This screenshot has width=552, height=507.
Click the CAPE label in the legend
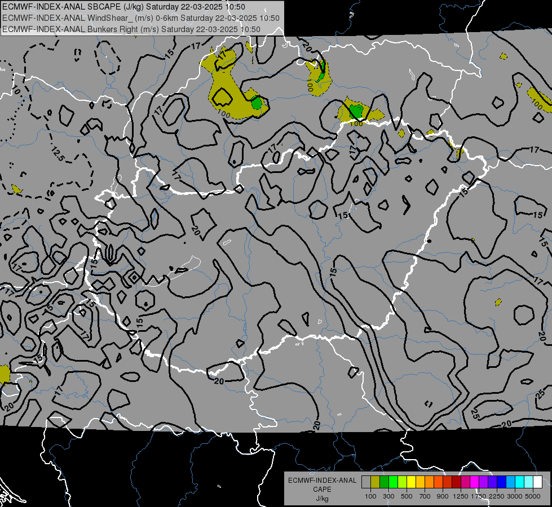(x=322, y=490)
